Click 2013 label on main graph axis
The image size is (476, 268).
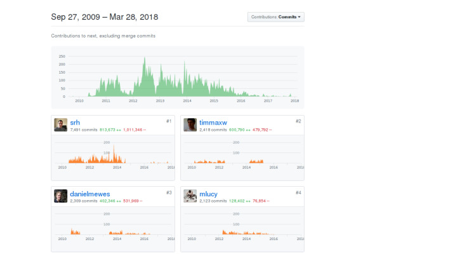coord(160,101)
